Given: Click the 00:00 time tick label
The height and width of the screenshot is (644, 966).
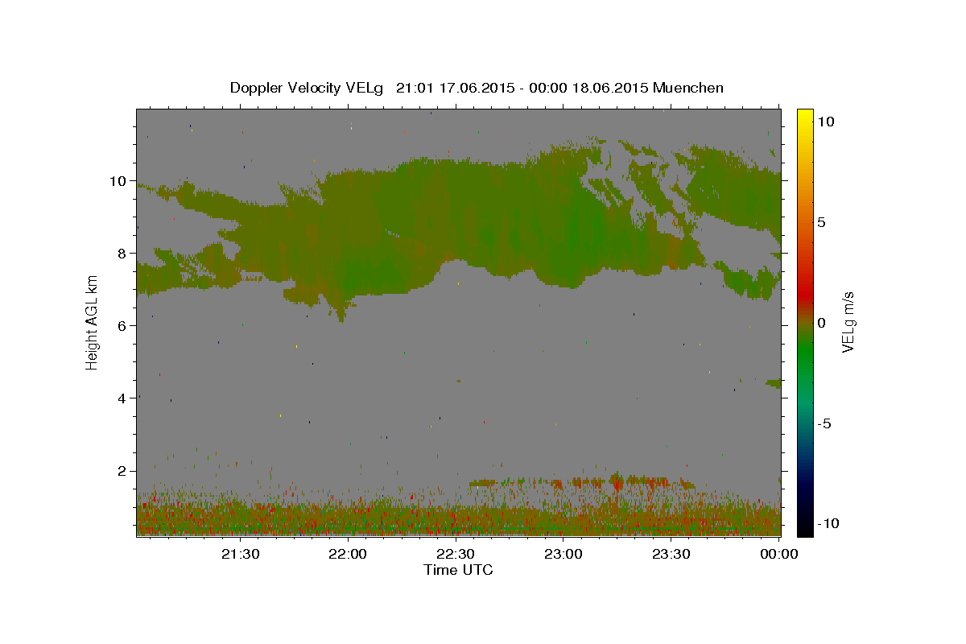Looking at the screenshot, I should tap(778, 554).
